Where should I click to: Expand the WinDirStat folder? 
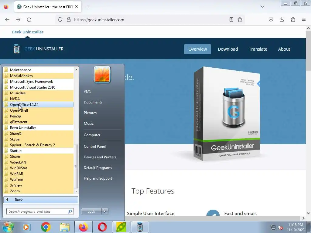point(38,168)
